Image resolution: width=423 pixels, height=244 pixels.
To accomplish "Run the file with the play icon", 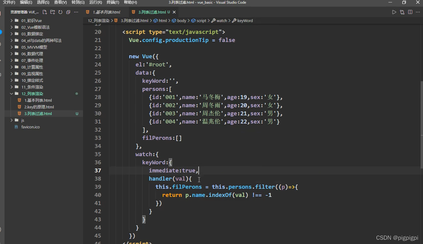I will tap(394, 12).
